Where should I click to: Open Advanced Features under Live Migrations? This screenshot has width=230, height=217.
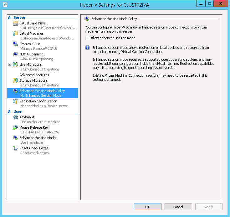(34, 75)
